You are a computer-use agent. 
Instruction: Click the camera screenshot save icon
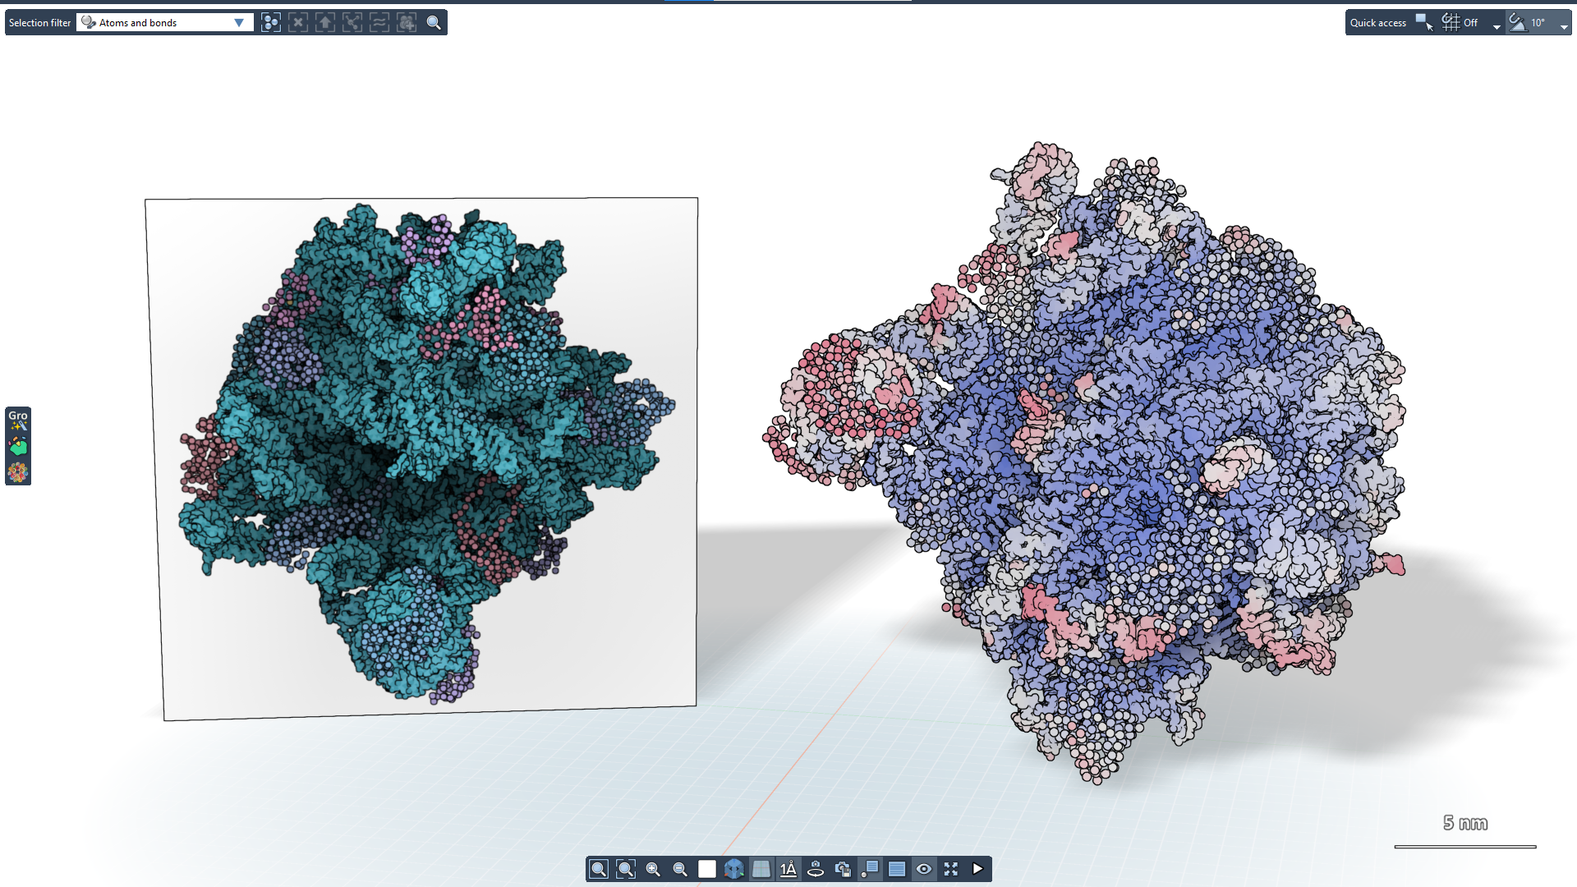[843, 869]
